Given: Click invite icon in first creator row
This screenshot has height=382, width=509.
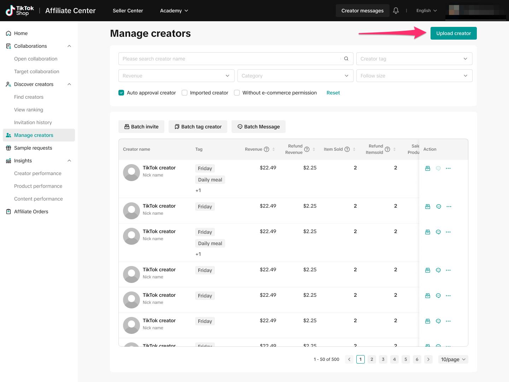Looking at the screenshot, I should [428, 168].
